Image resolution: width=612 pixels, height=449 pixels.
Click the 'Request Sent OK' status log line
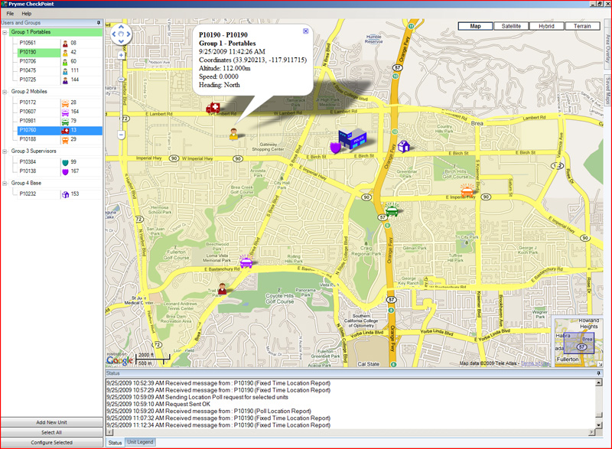(x=158, y=404)
